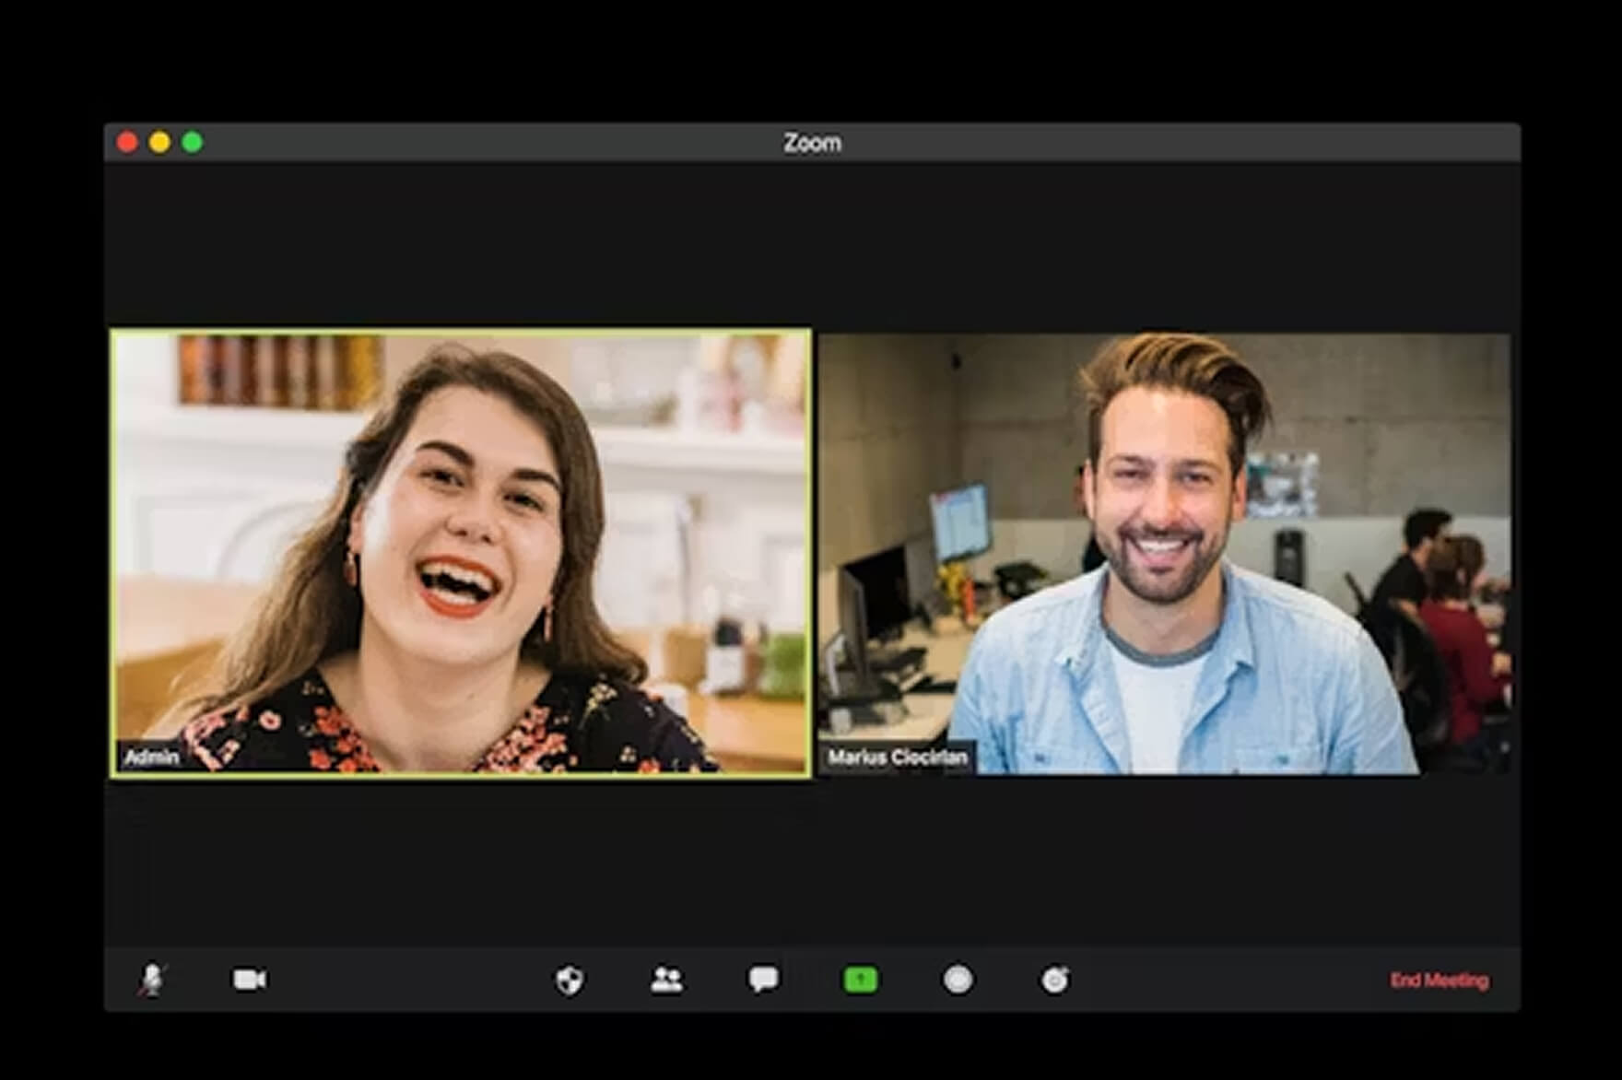
Task: Close the Zoom window with red button
Action: [127, 143]
